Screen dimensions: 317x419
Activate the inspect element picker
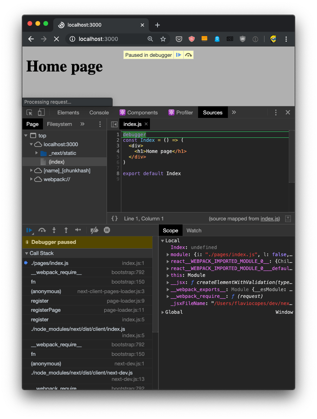[x=29, y=112]
